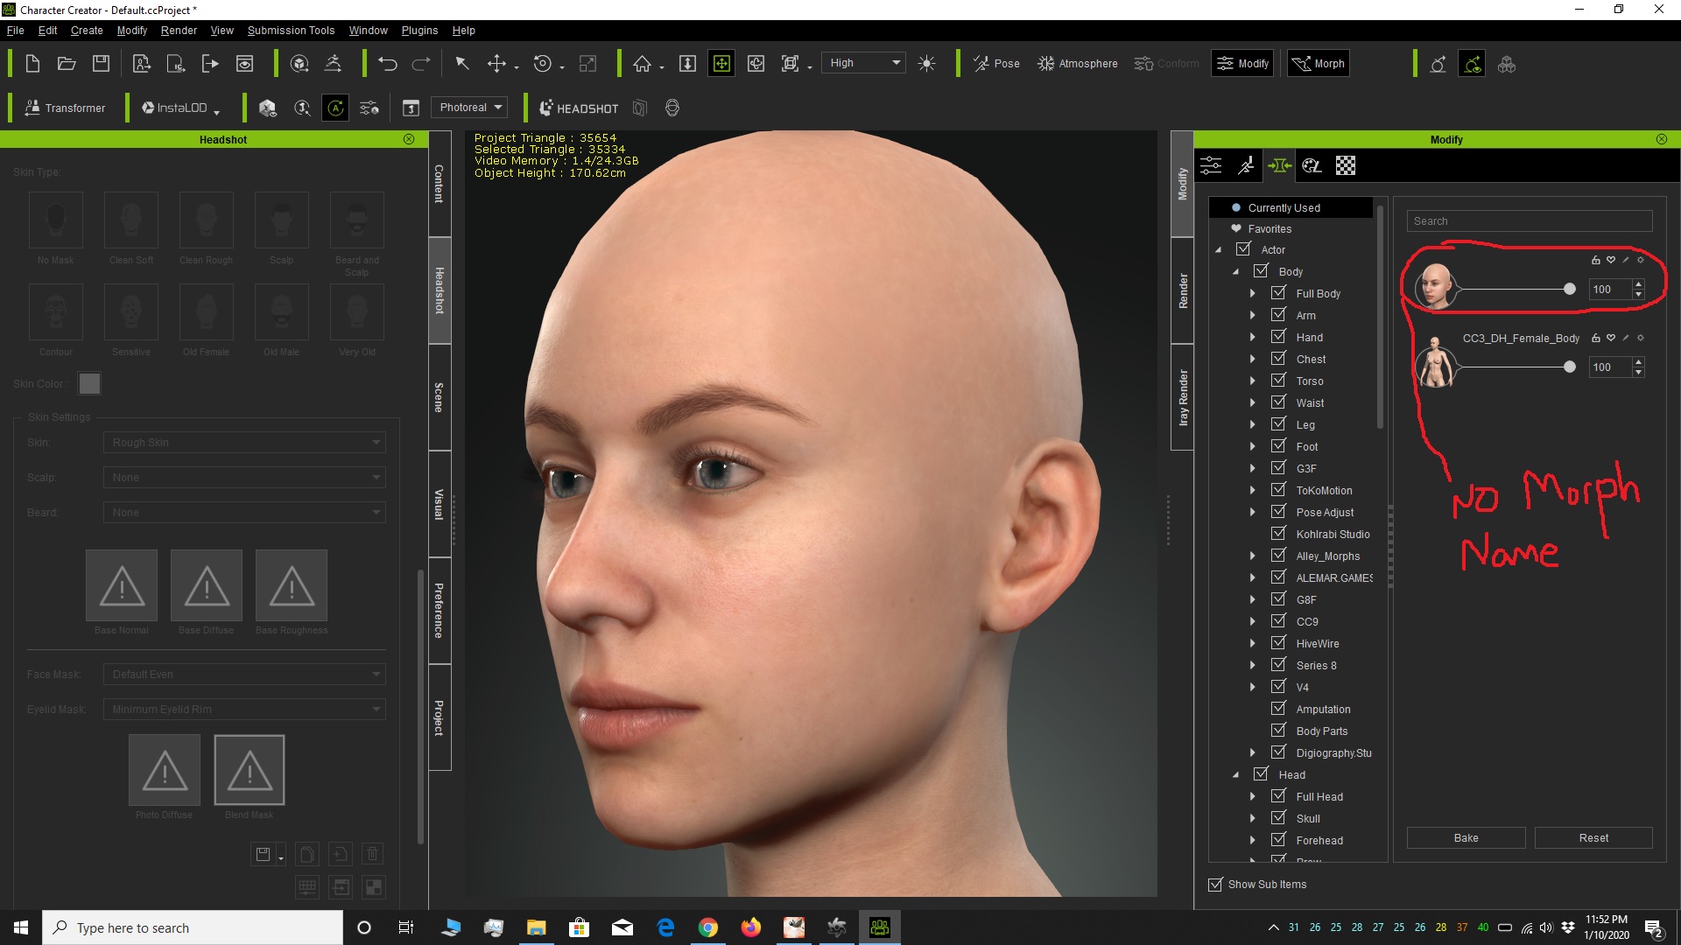
Task: Expand the Skull morph category
Action: point(1253,818)
